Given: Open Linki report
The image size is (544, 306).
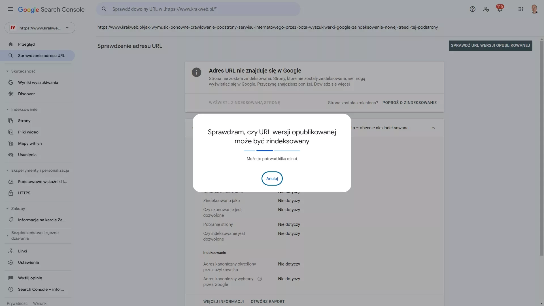Looking at the screenshot, I should coord(37,251).
